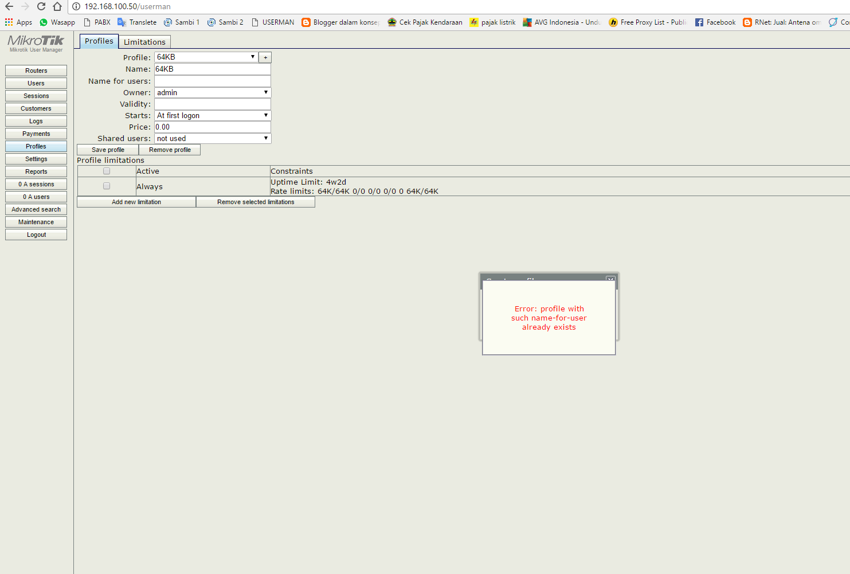Open Cek Pajak Kendaraan bookmark
The image size is (850, 574).
pos(425,22)
